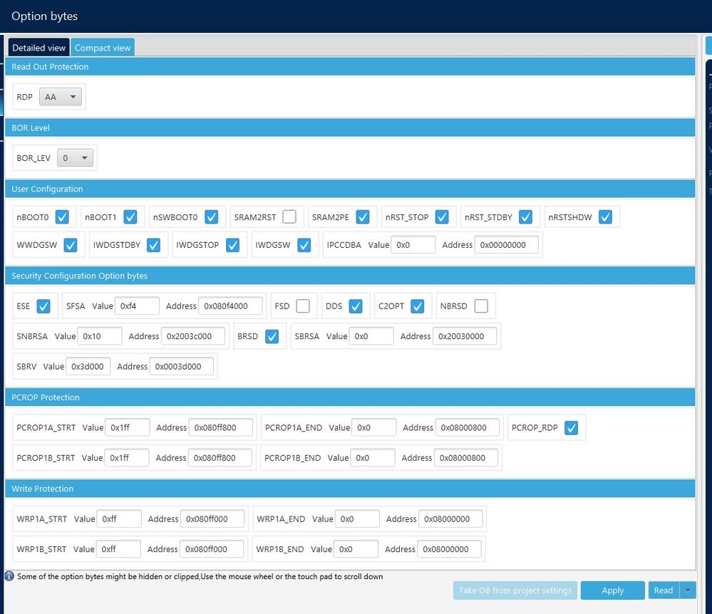
Task: Collapse the User Configuration section header
Action: [x=350, y=189]
